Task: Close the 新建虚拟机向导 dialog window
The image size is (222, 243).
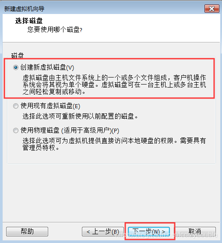Action: 212,8
